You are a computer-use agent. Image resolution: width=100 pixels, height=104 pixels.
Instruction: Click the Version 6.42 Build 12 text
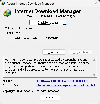click(52, 16)
